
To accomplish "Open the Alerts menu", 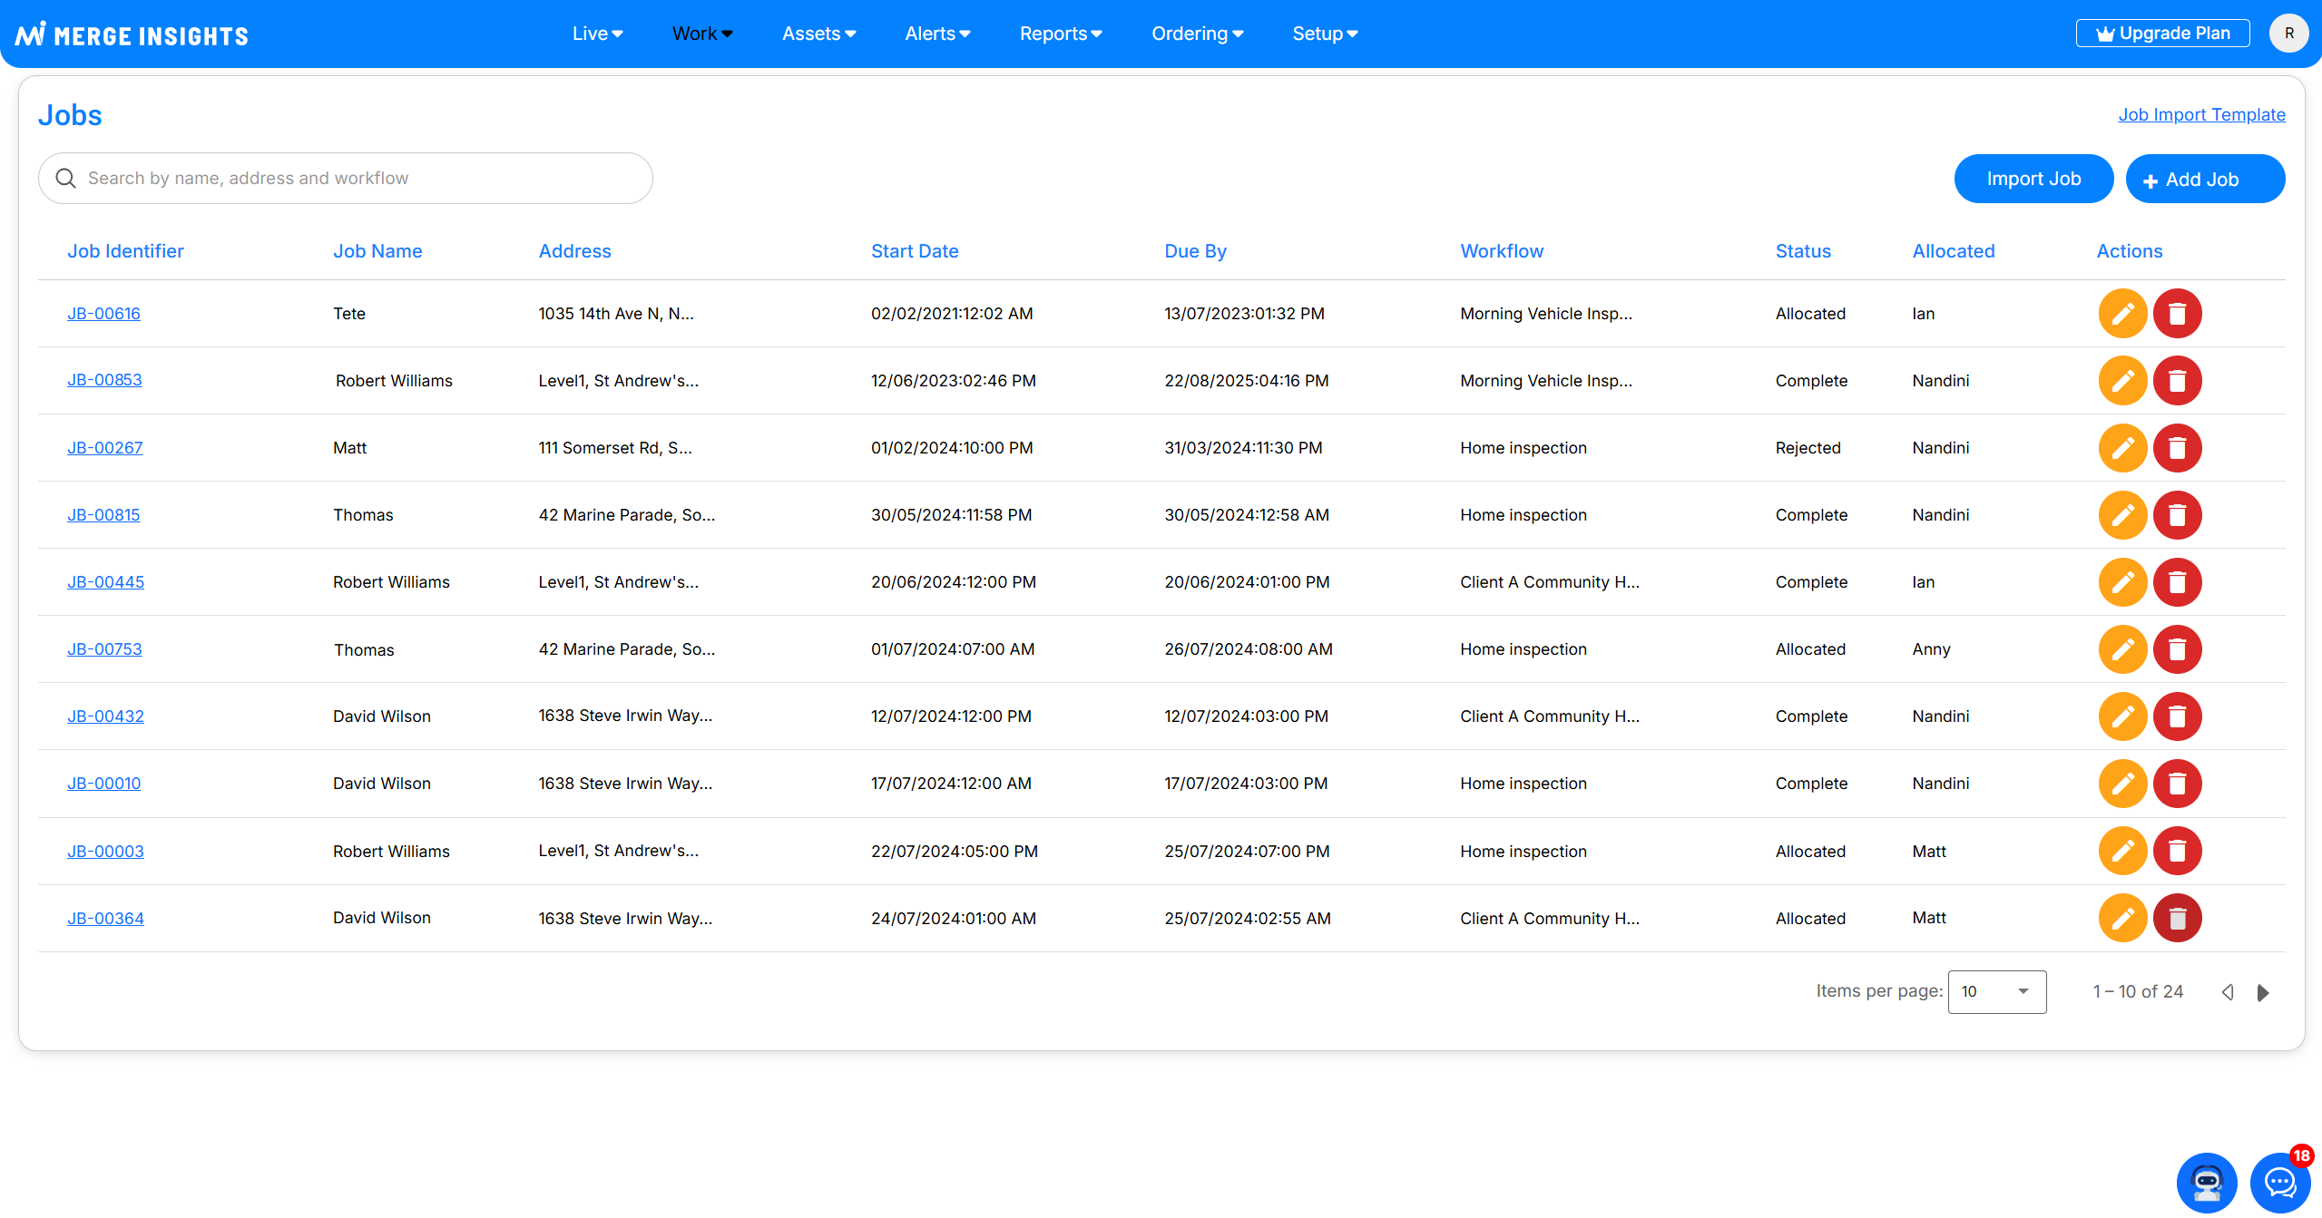I will click(937, 34).
